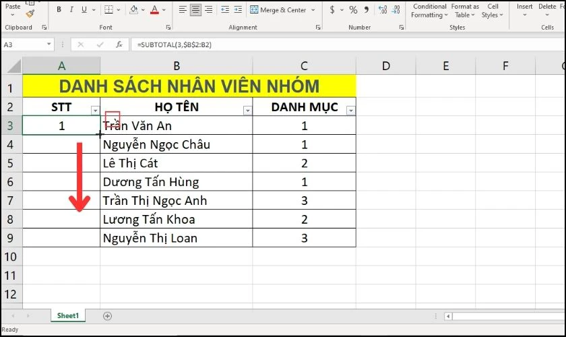Open the Name Box dropdown arrow

point(49,44)
